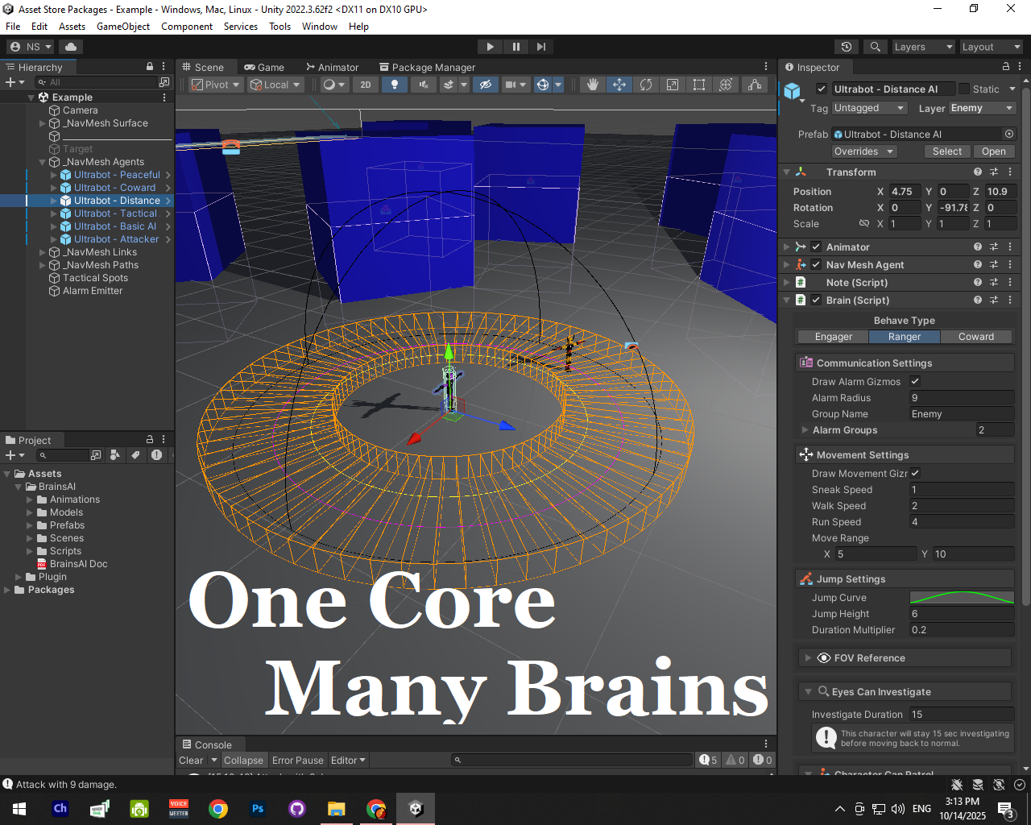Disable the Nav Mesh Agent component checkbox

point(816,264)
